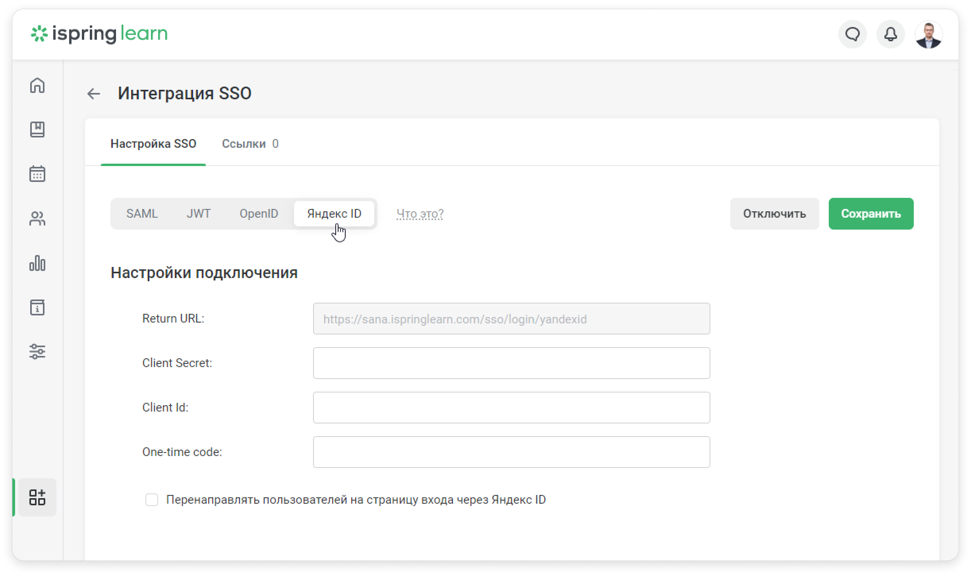
Task: Open the users icon in sidebar
Action: [37, 218]
